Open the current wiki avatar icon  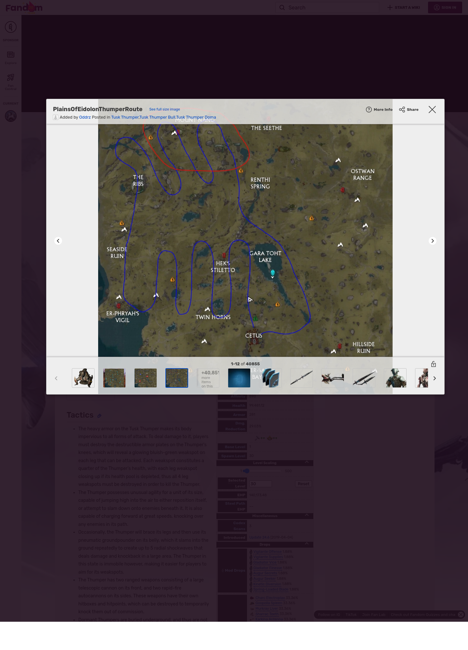[11, 116]
